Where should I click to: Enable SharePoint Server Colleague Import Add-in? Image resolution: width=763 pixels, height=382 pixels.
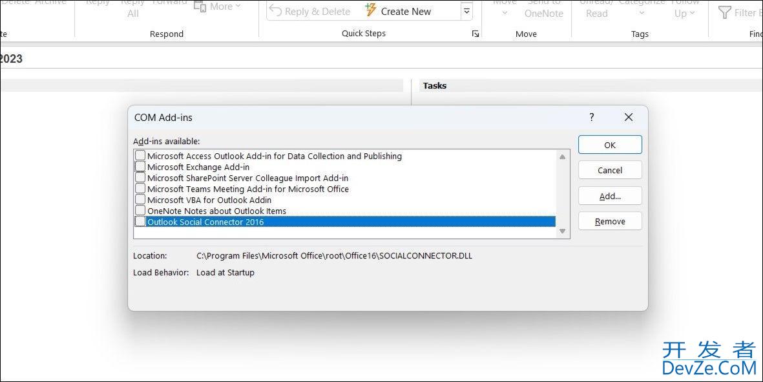[x=140, y=178]
